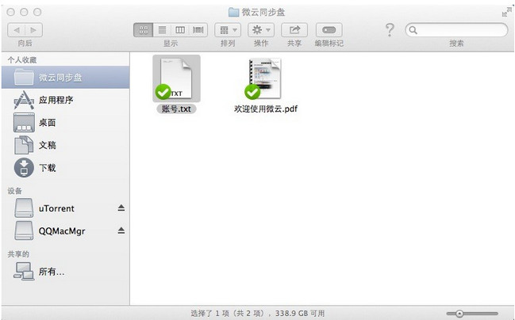Screen dimensions: 515x320
Task: Click the icon size slider in status bar
Action: coord(472,314)
